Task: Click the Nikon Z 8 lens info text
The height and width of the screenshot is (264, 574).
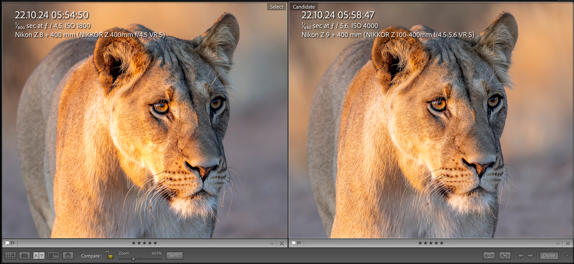Action: [90, 35]
